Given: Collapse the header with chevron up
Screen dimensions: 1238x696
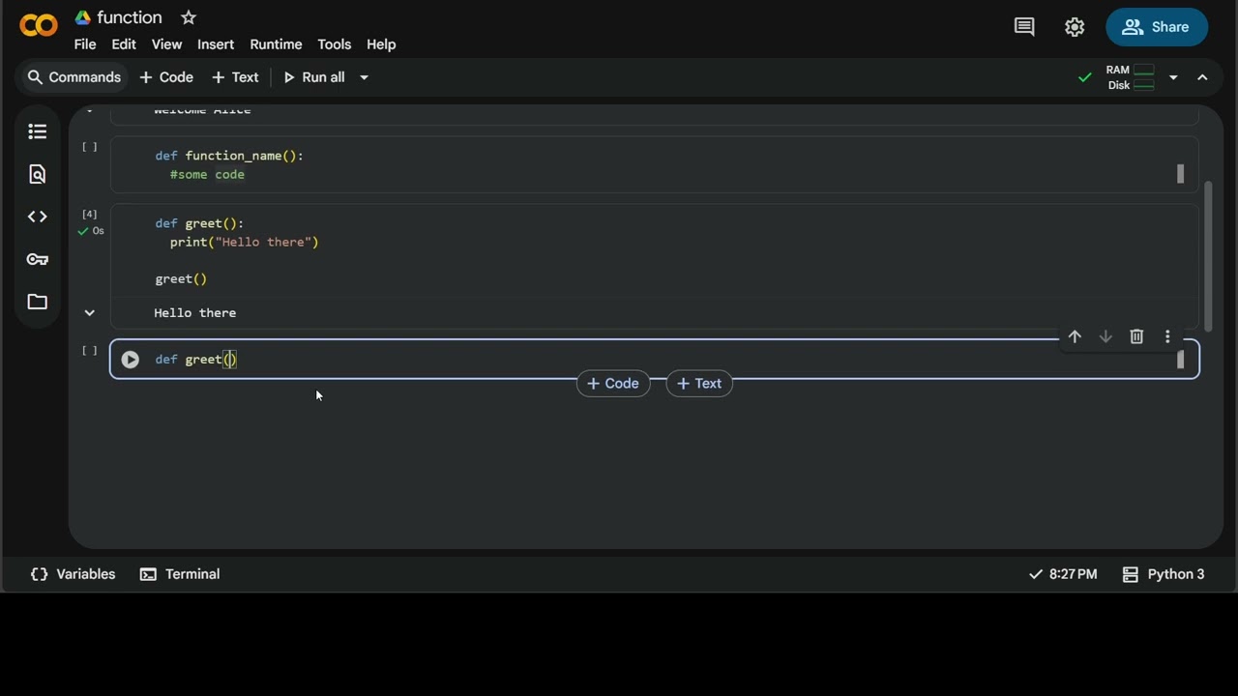Looking at the screenshot, I should [1202, 77].
